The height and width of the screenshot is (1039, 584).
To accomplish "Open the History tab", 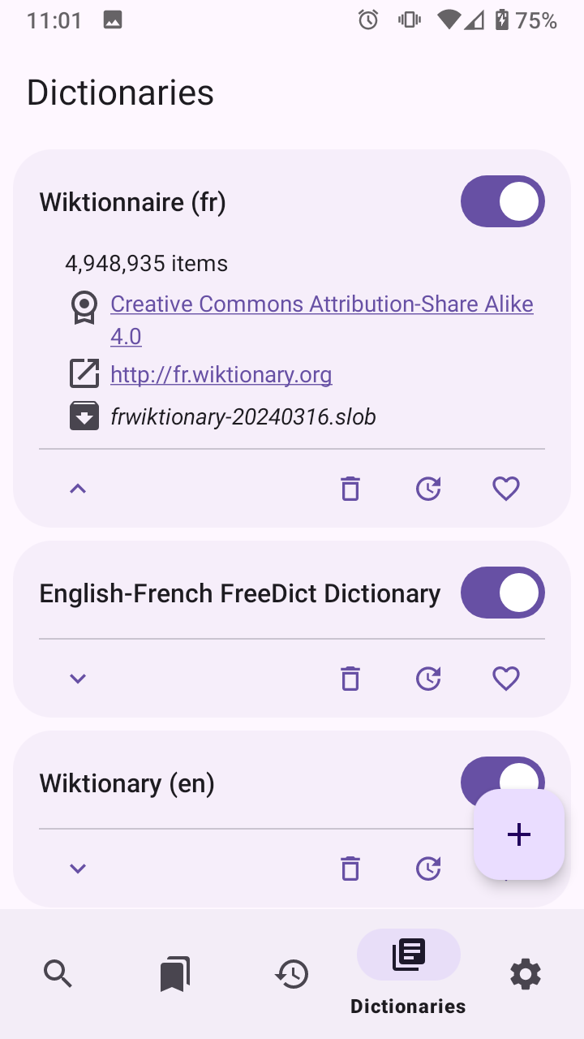I will click(x=292, y=973).
